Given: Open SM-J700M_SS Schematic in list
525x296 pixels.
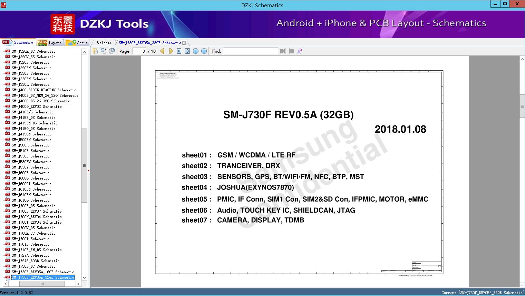Looking at the screenshot, I should (33, 233).
